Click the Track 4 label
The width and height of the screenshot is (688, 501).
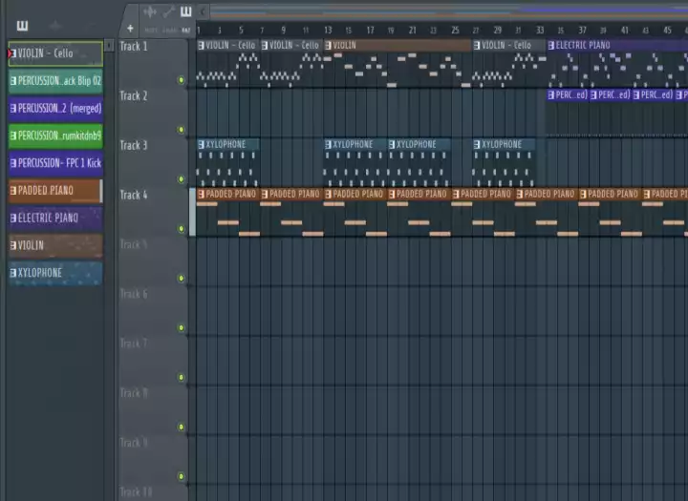coord(134,195)
